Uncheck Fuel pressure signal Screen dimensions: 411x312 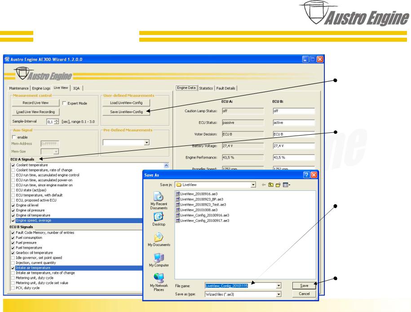click(13, 243)
